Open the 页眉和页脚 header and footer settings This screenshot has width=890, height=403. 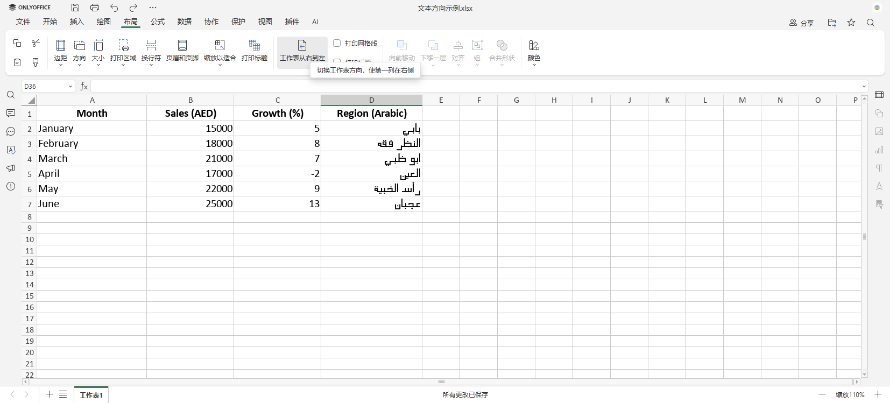click(x=182, y=51)
